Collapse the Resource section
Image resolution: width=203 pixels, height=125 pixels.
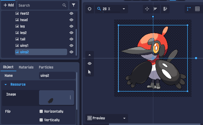coord(6,85)
